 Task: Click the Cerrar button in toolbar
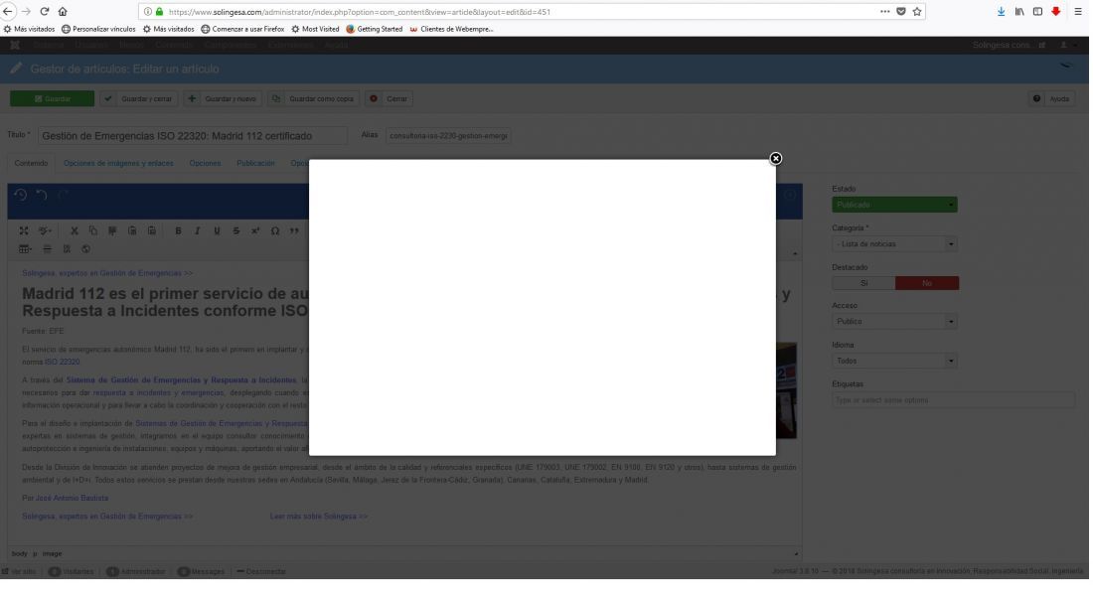(389, 99)
